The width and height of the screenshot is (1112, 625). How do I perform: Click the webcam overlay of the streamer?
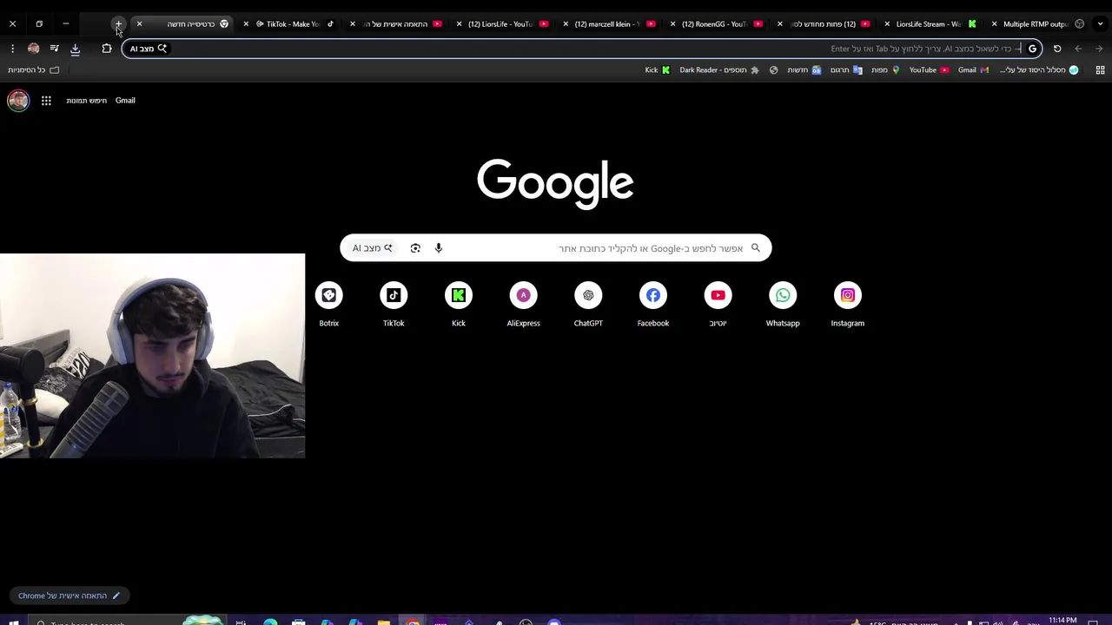(x=152, y=356)
